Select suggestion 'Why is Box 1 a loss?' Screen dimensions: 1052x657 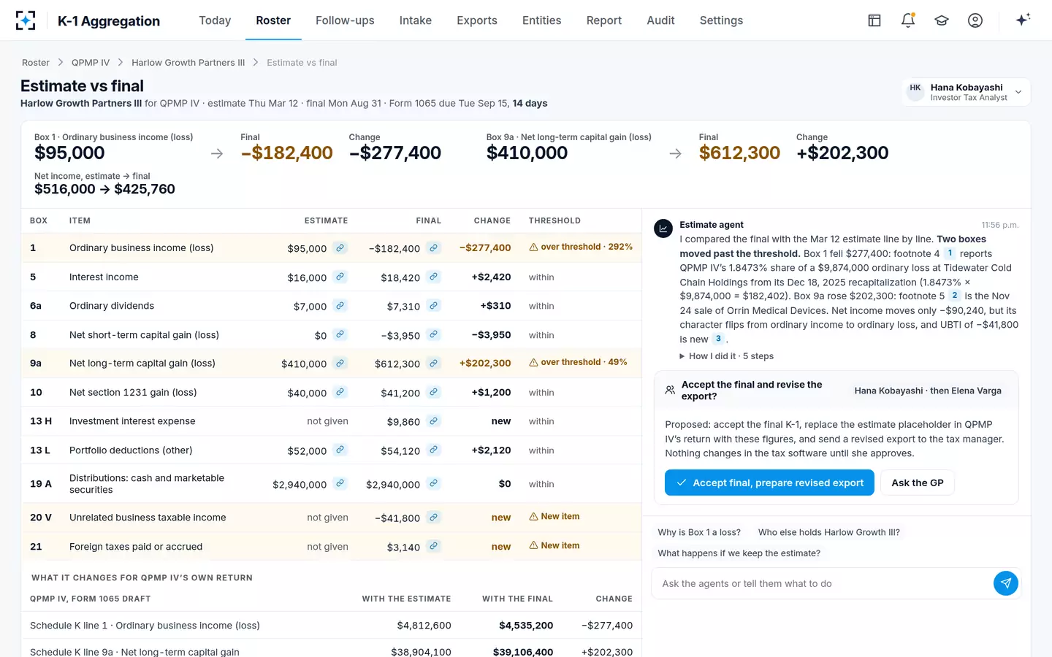tap(699, 532)
